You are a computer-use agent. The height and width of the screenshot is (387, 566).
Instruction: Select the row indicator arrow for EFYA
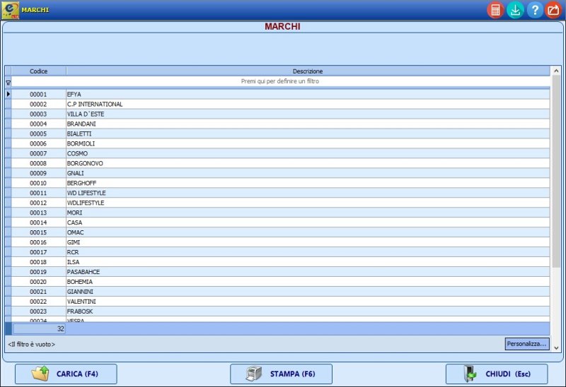point(8,94)
